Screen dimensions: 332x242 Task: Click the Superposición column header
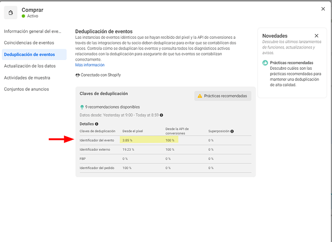click(219, 131)
